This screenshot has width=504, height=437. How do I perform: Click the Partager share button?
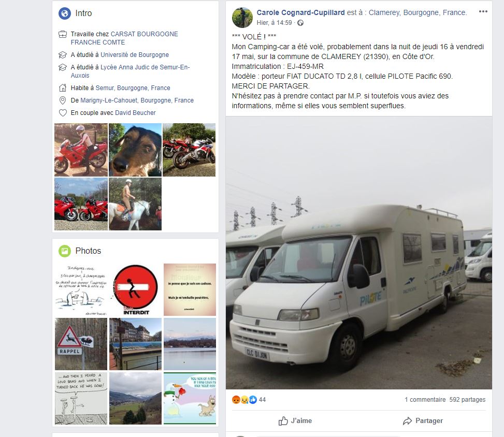pyautogui.click(x=423, y=420)
